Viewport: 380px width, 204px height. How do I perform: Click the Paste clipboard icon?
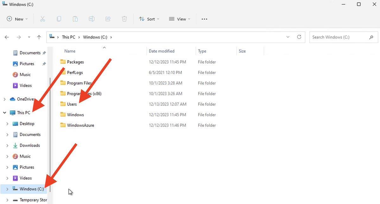click(75, 19)
